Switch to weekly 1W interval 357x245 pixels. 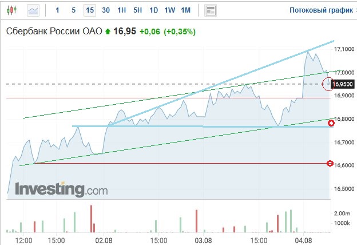tap(169, 10)
